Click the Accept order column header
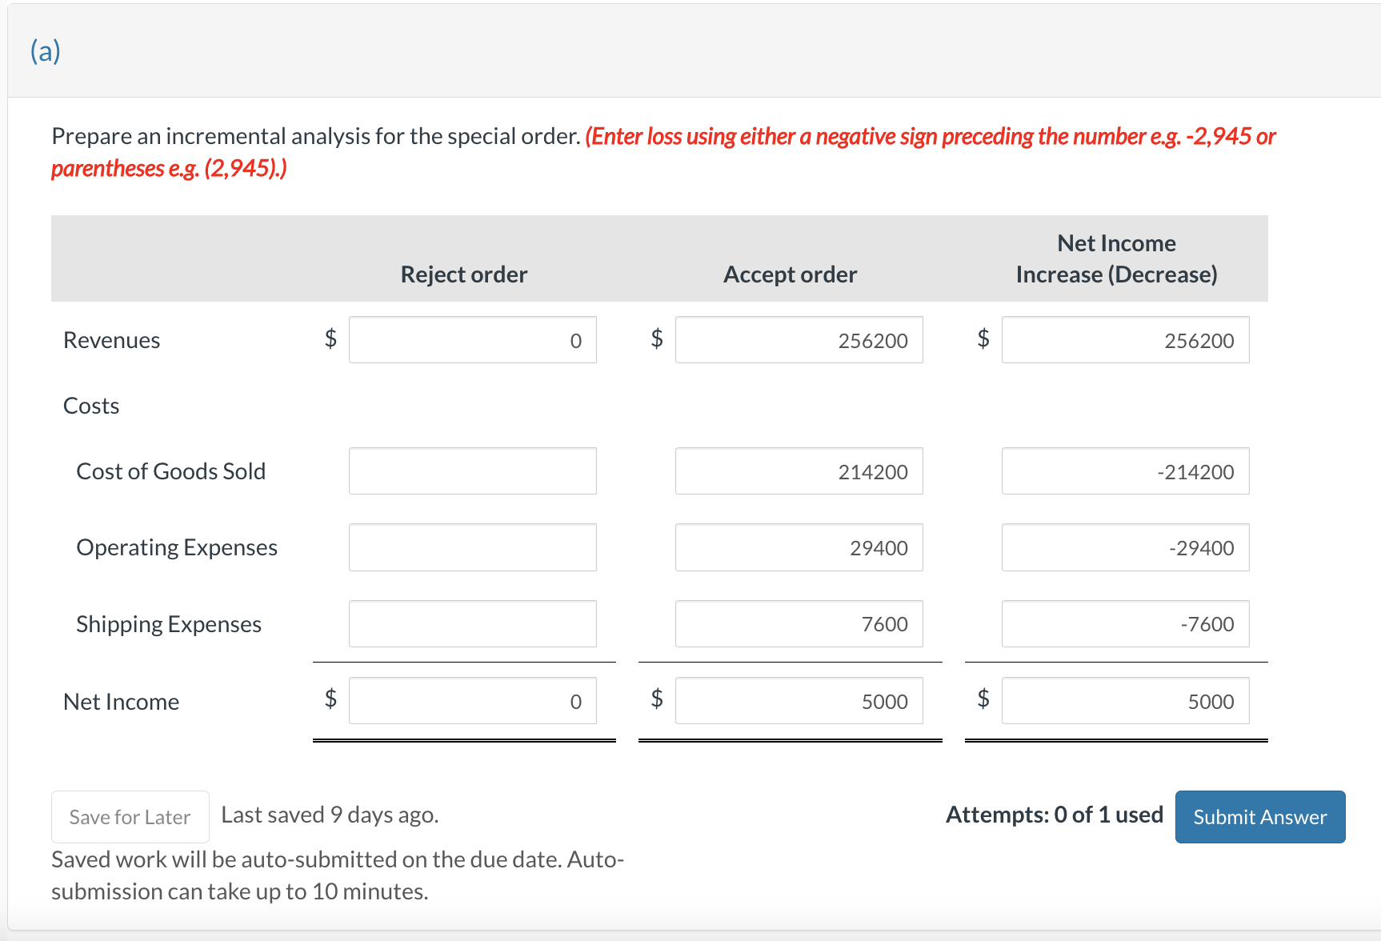Screen dimensions: 1381x941 click(x=790, y=274)
